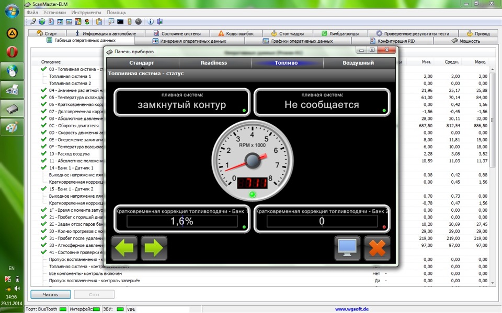Click the Opera browser icon in sidebar
502x313 pixels.
(x=12, y=52)
